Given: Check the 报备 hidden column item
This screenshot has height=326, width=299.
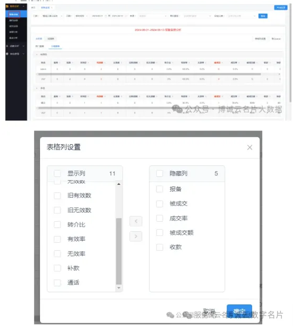Looking at the screenshot, I should click(160, 189).
